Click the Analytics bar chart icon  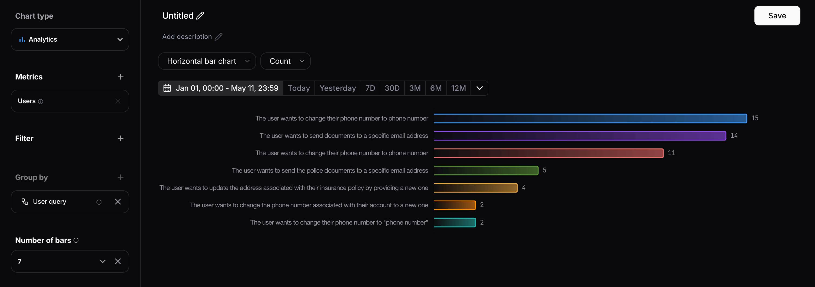click(22, 39)
